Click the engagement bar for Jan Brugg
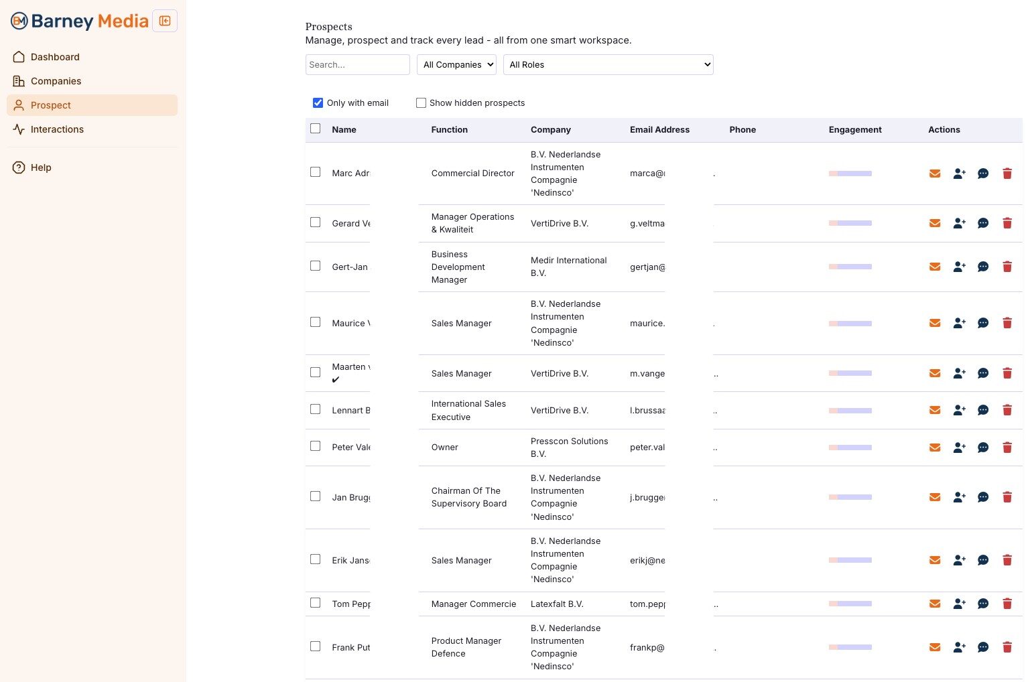 (x=850, y=497)
